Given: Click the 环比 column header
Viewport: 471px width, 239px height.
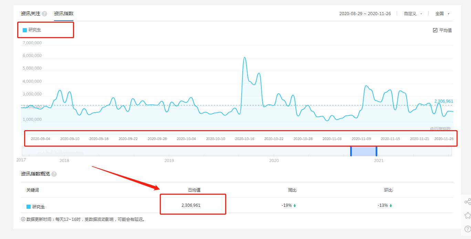Looking at the screenshot, I should tap(388, 190).
